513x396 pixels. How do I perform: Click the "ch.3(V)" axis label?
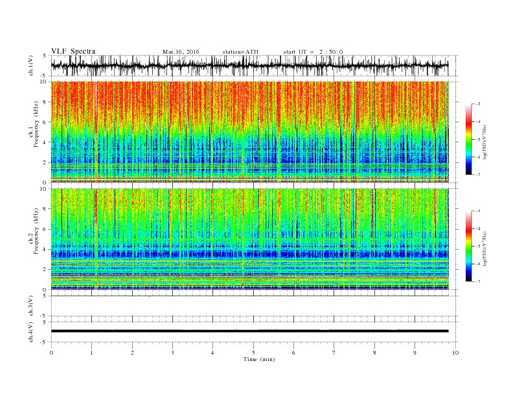coord(30,306)
